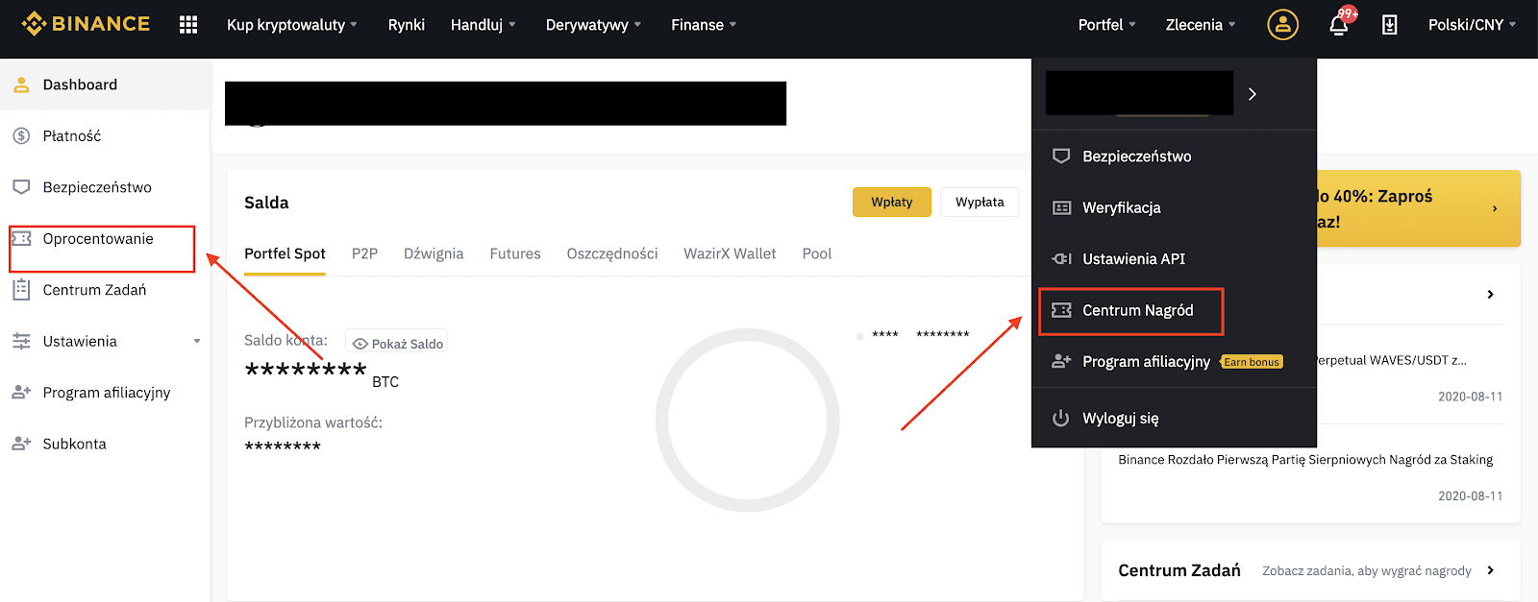This screenshot has height=602, width=1538.
Task: Click the Binance logo
Action: (86, 24)
